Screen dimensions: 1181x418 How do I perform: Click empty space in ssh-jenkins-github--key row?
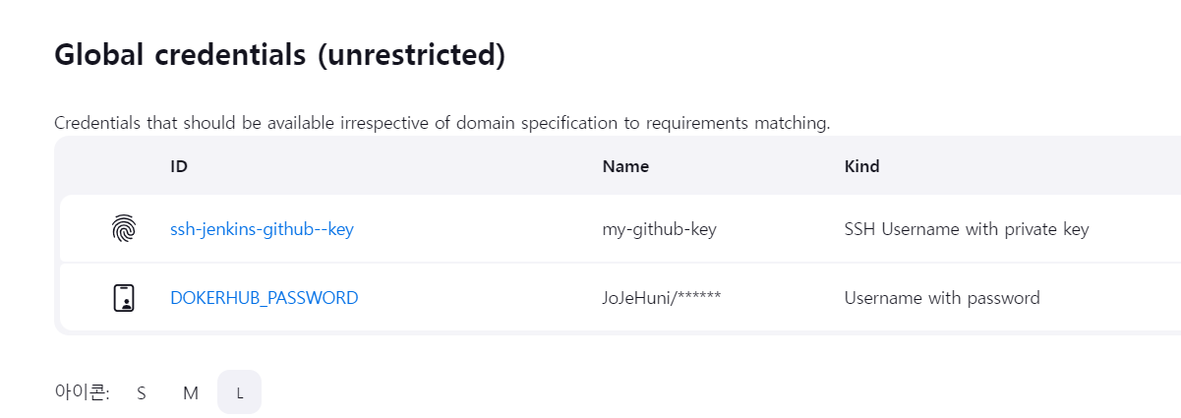472,229
